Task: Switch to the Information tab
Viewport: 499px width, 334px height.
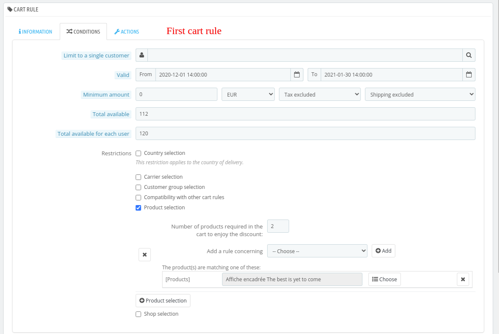Action: tap(35, 31)
